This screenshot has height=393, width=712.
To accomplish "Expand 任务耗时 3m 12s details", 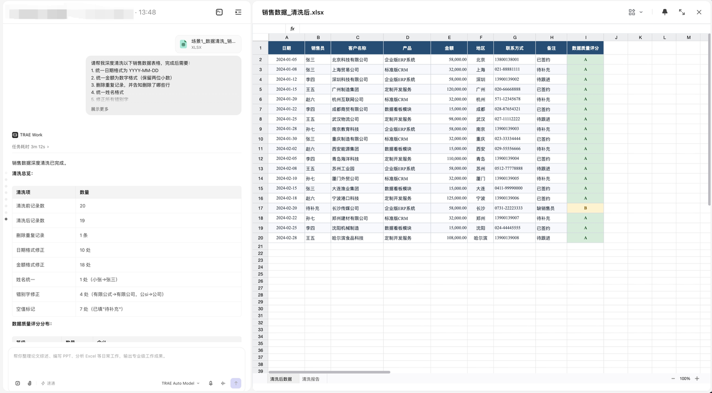I will 31,147.
